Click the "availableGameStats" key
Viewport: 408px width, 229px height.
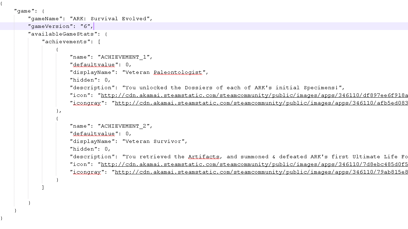[63, 34]
